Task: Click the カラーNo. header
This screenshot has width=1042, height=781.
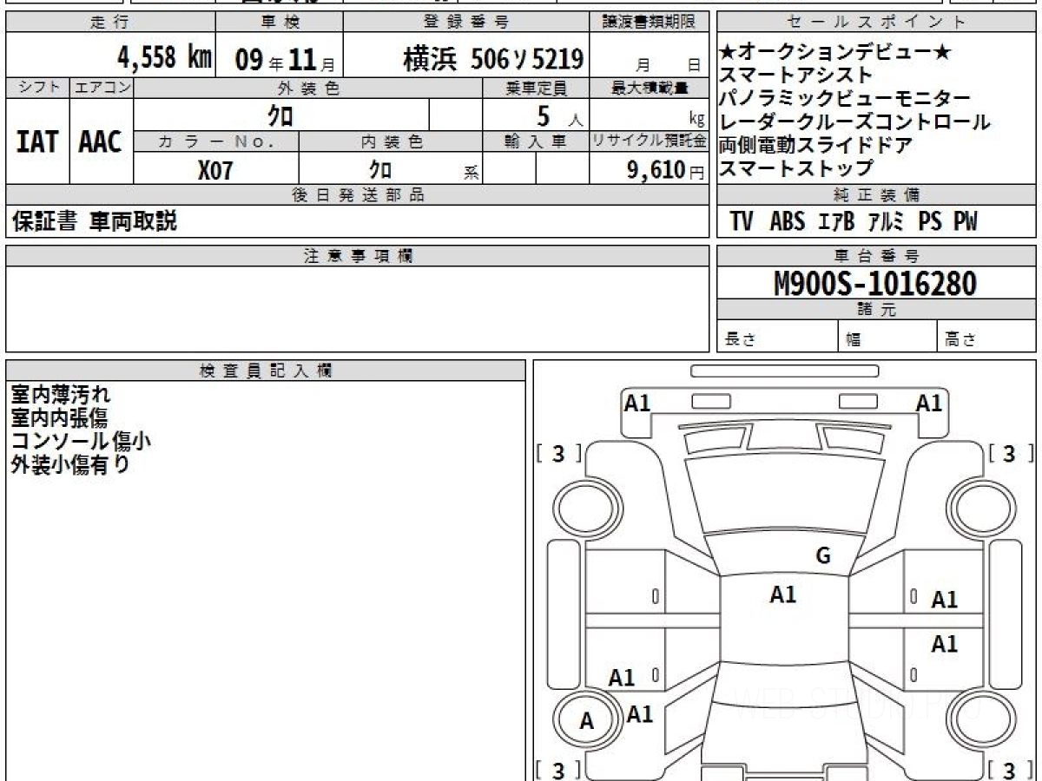Action: coord(216,141)
